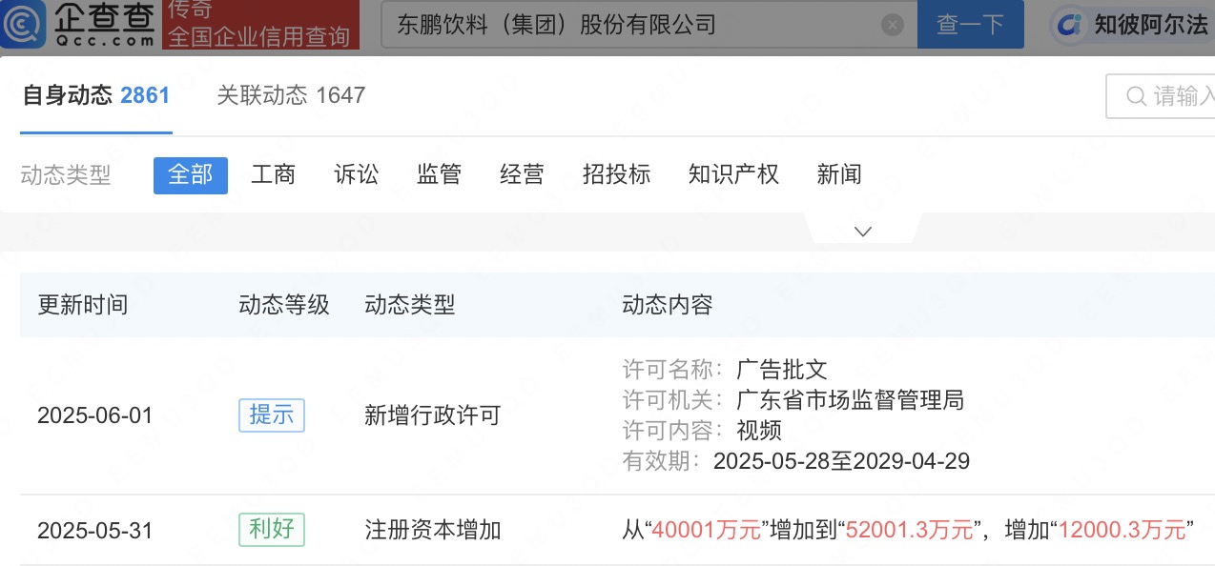Select 招投标 dynamic type filter
The width and height of the screenshot is (1215, 566).
click(617, 174)
